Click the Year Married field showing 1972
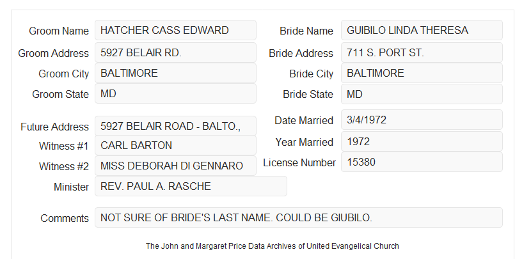Viewport: 515px width, 259px height. [422, 141]
